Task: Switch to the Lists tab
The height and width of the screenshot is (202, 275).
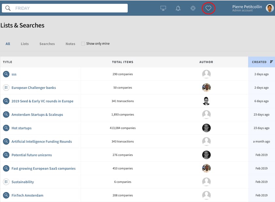Action: click(25, 44)
